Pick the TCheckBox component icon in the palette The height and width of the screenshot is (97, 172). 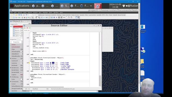(x=54, y=18)
